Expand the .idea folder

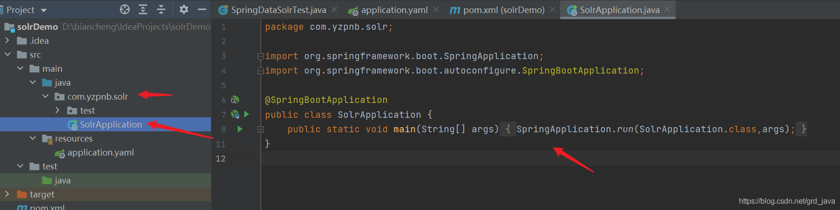pyautogui.click(x=7, y=41)
